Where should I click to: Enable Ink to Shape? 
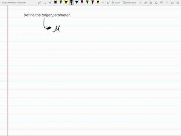pos(129,3)
